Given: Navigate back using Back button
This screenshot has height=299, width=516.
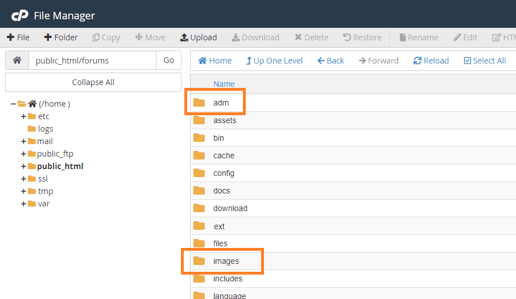Looking at the screenshot, I should [x=331, y=61].
